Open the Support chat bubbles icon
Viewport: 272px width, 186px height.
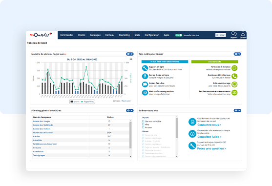coord(233,34)
